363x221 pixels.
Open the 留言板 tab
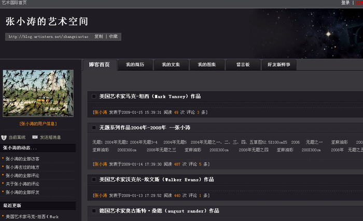tap(243, 65)
